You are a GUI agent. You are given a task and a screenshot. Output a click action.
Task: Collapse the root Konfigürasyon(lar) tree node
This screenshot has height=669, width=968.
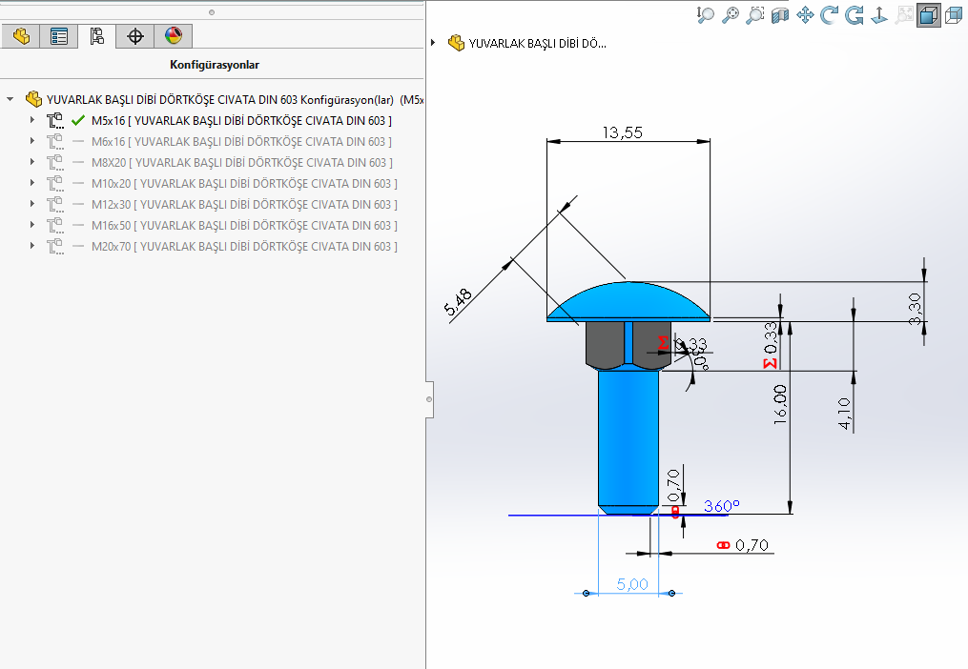pyautogui.click(x=10, y=99)
